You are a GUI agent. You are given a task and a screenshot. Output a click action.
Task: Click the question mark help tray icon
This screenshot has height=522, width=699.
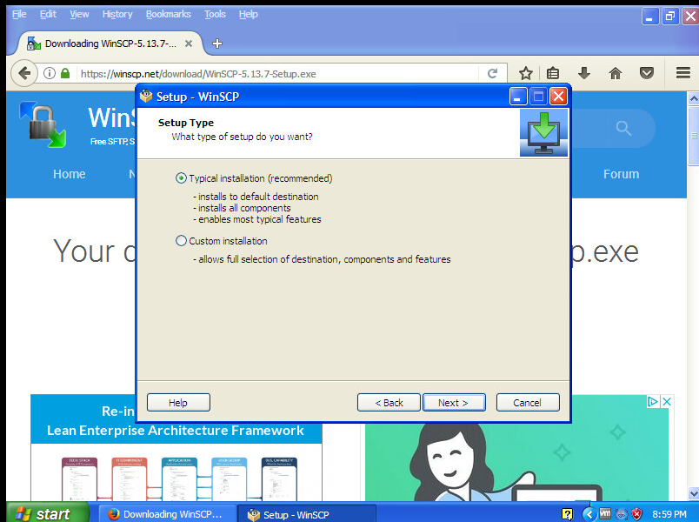[x=568, y=514]
